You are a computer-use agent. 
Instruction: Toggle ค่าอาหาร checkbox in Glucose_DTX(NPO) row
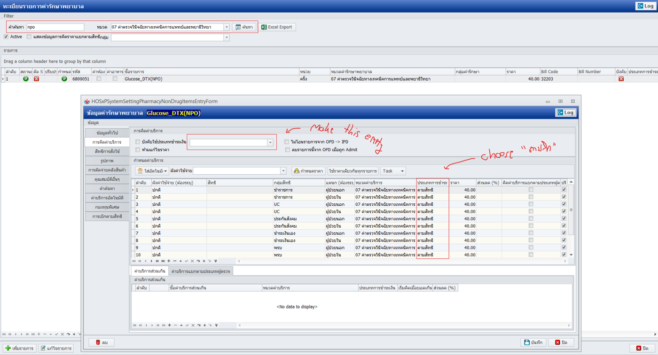coord(115,79)
